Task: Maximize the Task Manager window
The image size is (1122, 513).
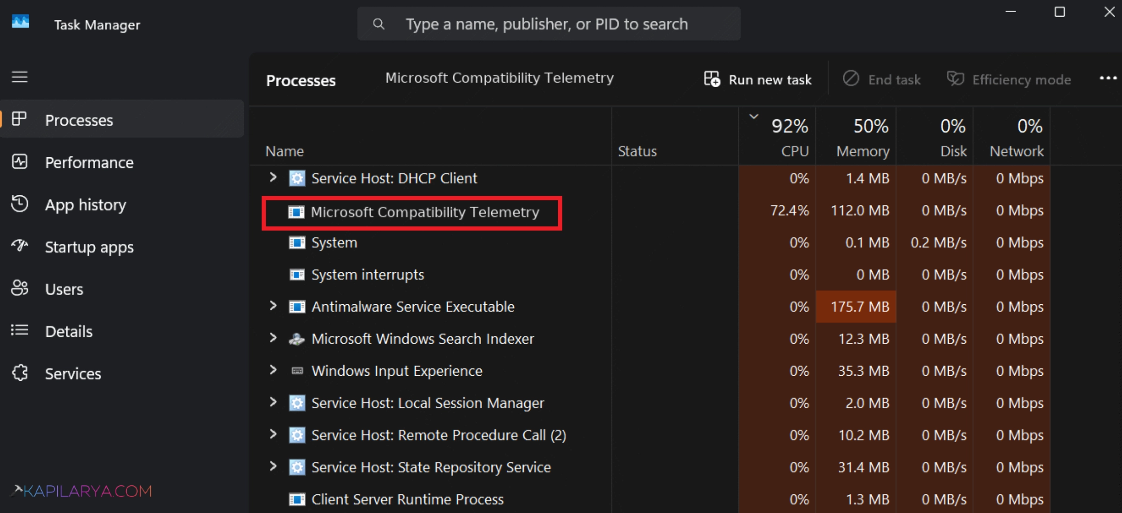Action: 1059,12
